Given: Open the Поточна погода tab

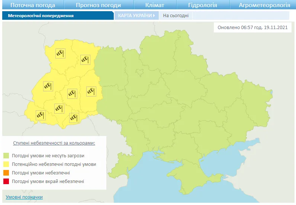Looking at the screenshot, I should coord(33,5).
